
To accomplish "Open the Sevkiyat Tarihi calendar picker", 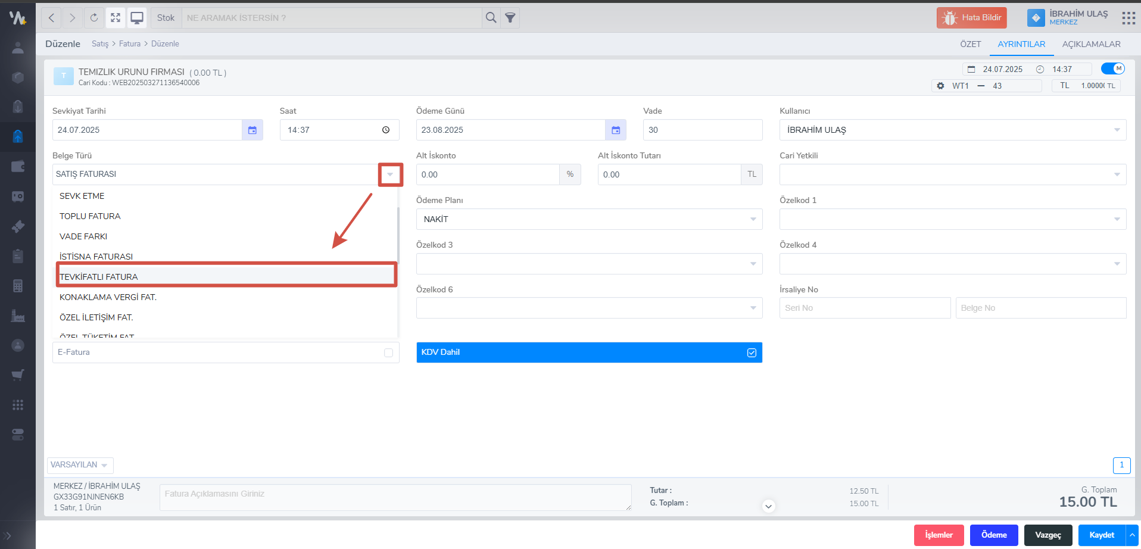I will coord(252,130).
